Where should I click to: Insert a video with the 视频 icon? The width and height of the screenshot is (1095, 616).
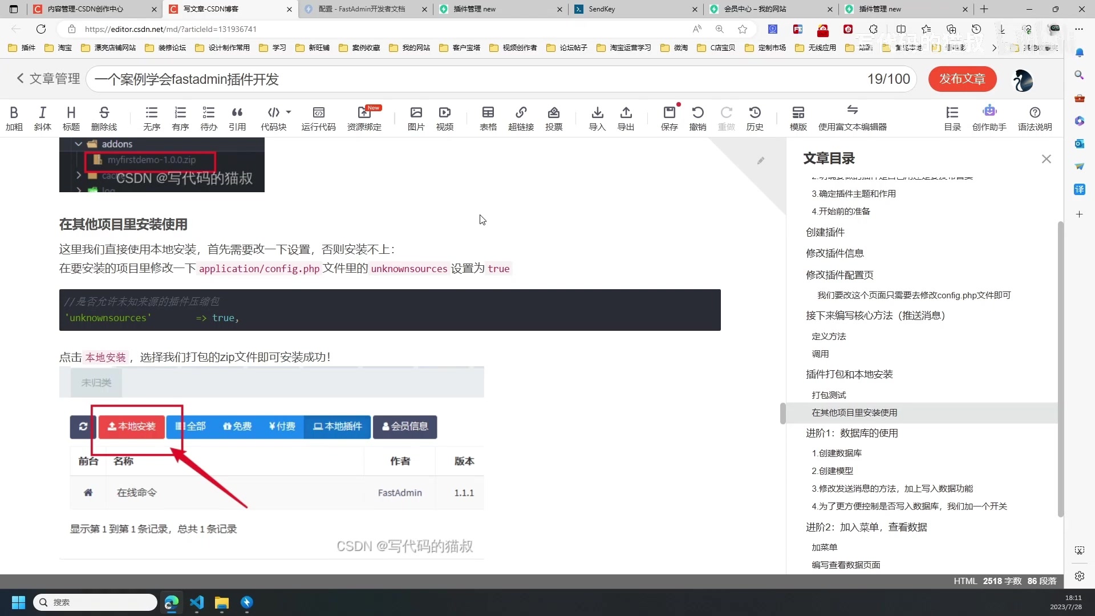coord(444,118)
